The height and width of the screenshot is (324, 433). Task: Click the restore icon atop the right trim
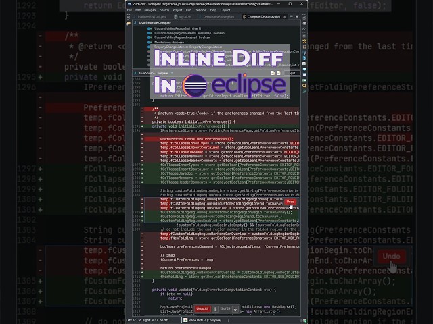(304, 18)
